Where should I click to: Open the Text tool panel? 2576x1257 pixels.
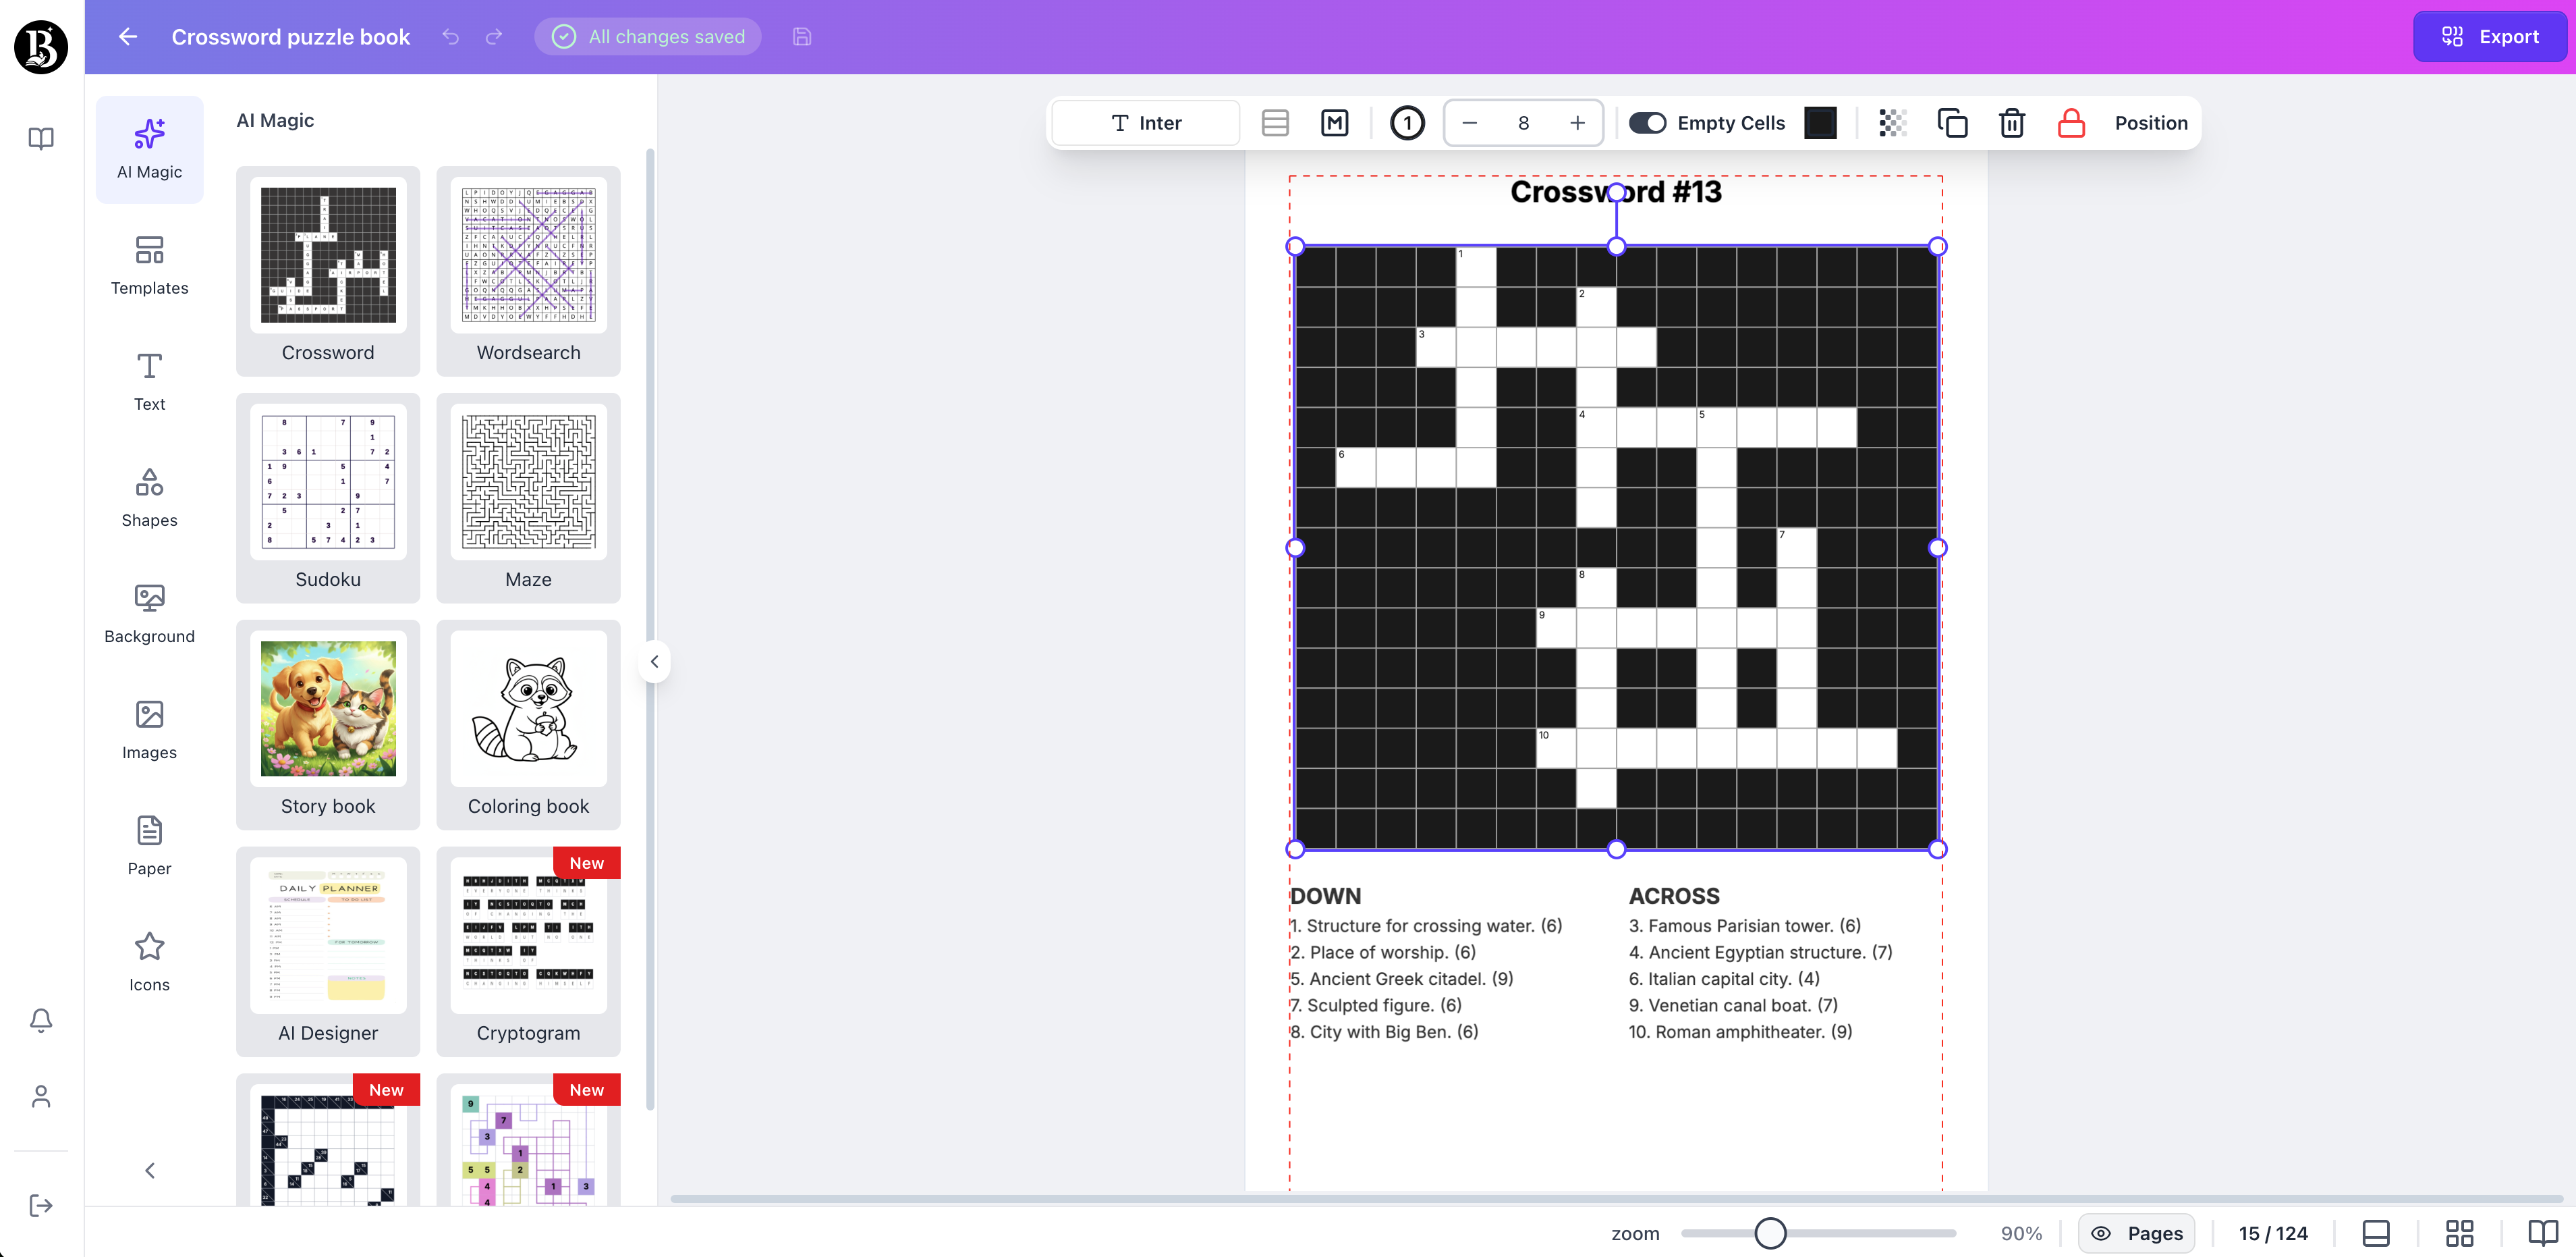coord(149,381)
